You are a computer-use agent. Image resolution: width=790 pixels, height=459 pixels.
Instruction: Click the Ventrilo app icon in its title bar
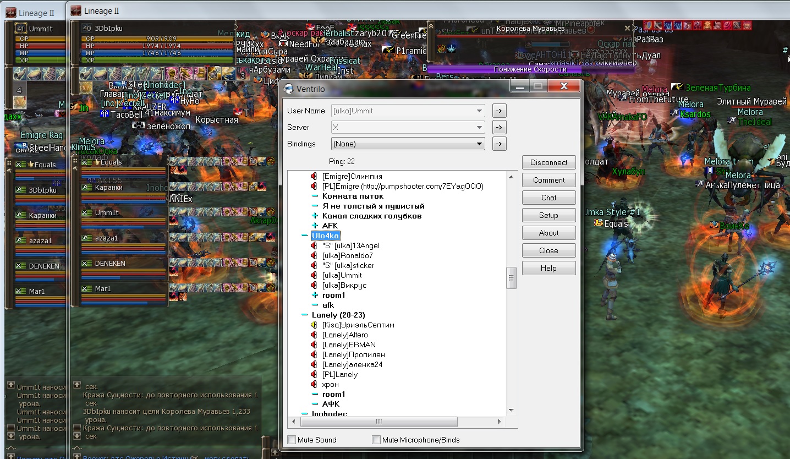(x=288, y=89)
